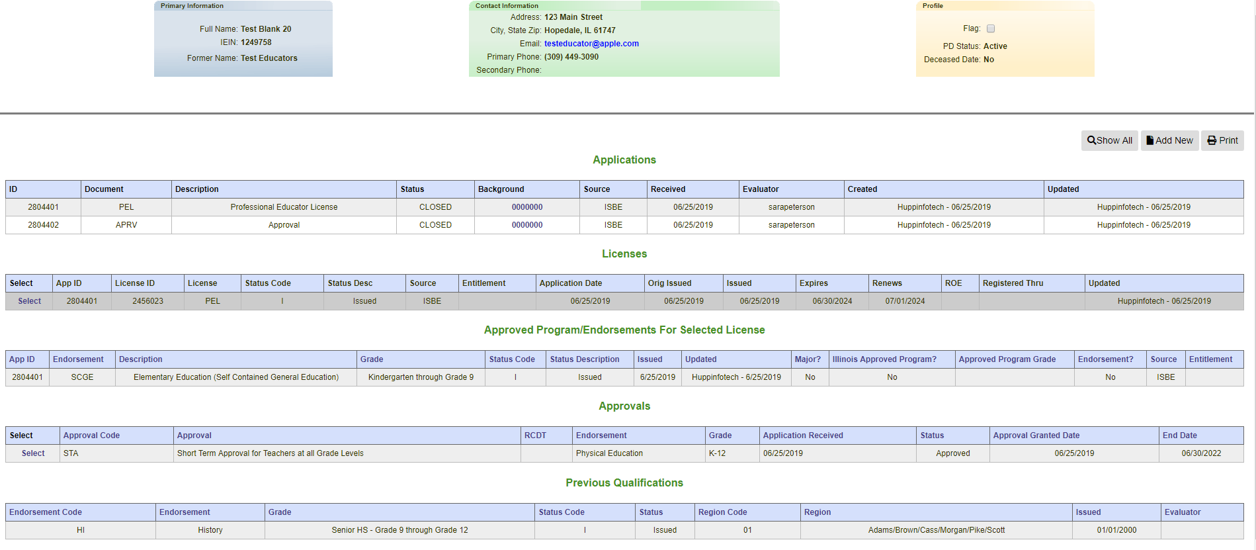
Task: Click the first sarapeterson evaluator cell
Action: [x=791, y=207]
